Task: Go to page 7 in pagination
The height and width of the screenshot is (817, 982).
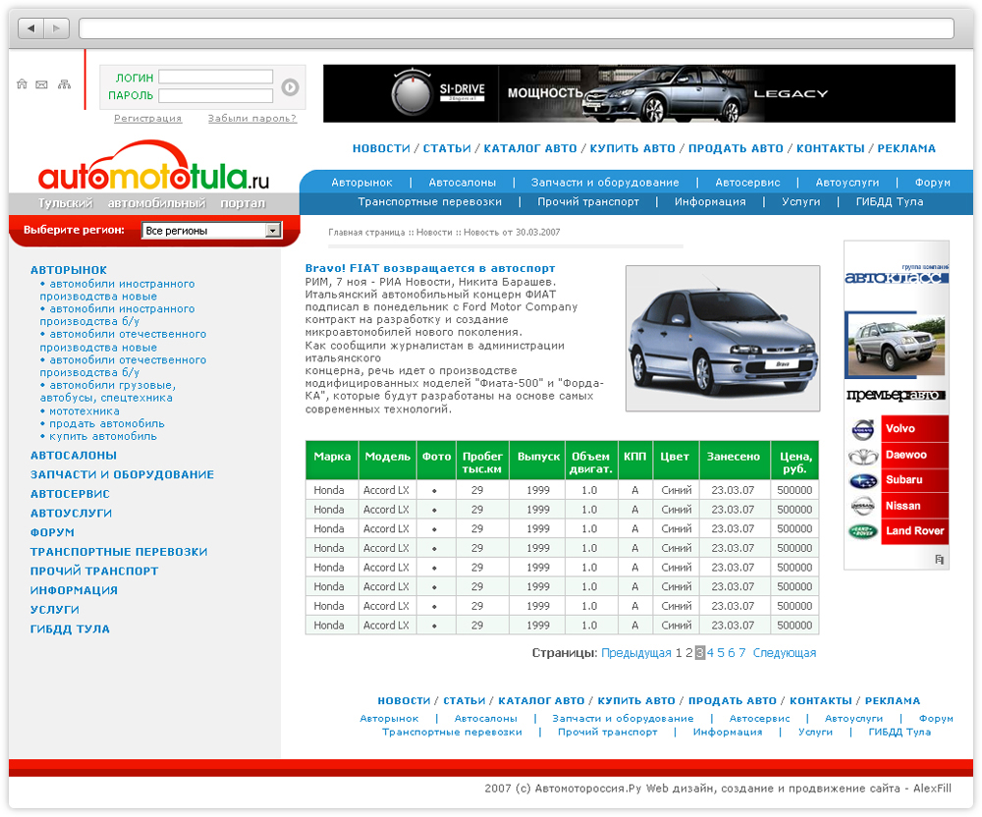Action: tap(741, 653)
